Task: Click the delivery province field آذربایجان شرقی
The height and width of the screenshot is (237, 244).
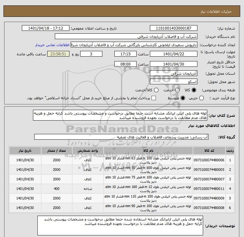Action: 174,73
